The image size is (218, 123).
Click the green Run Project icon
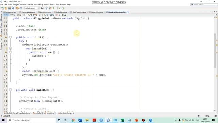54,8
